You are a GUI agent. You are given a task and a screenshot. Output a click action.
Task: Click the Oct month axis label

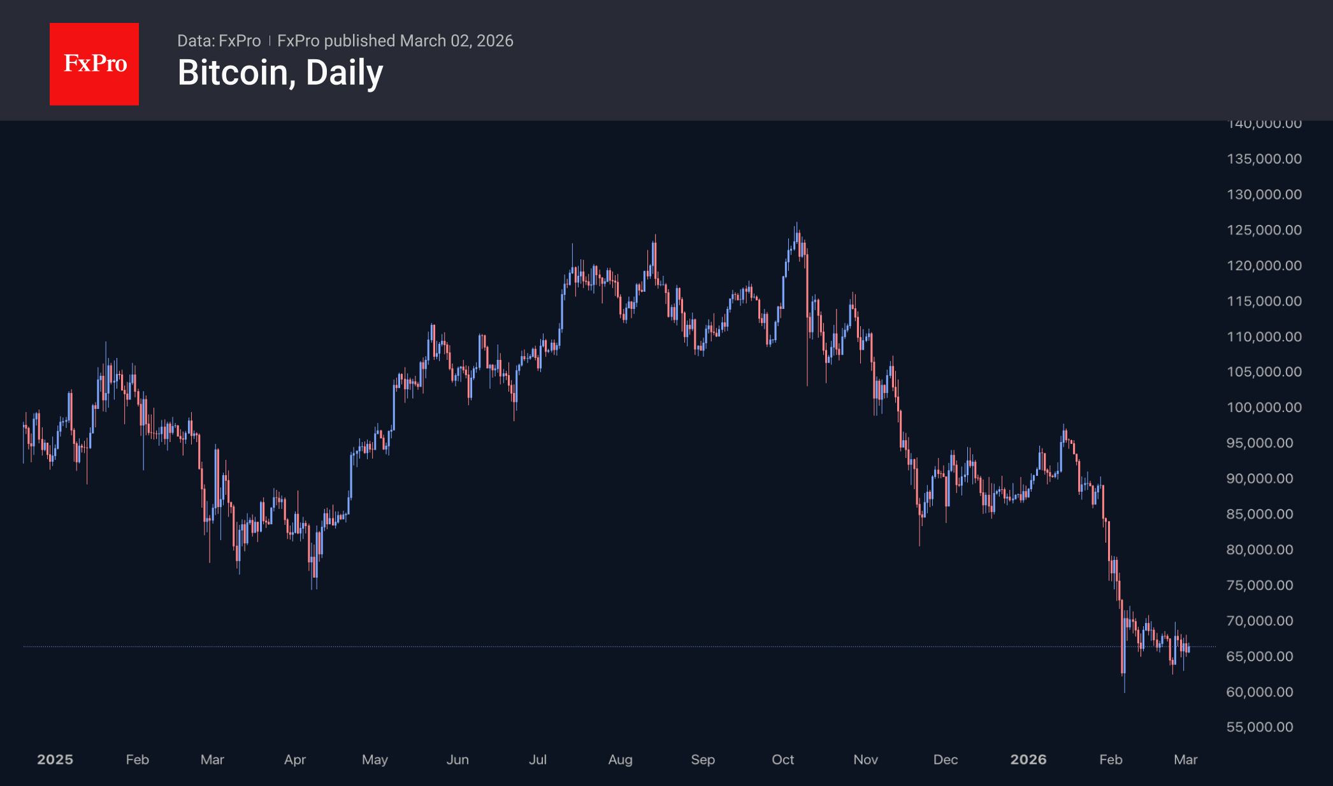pos(782,759)
